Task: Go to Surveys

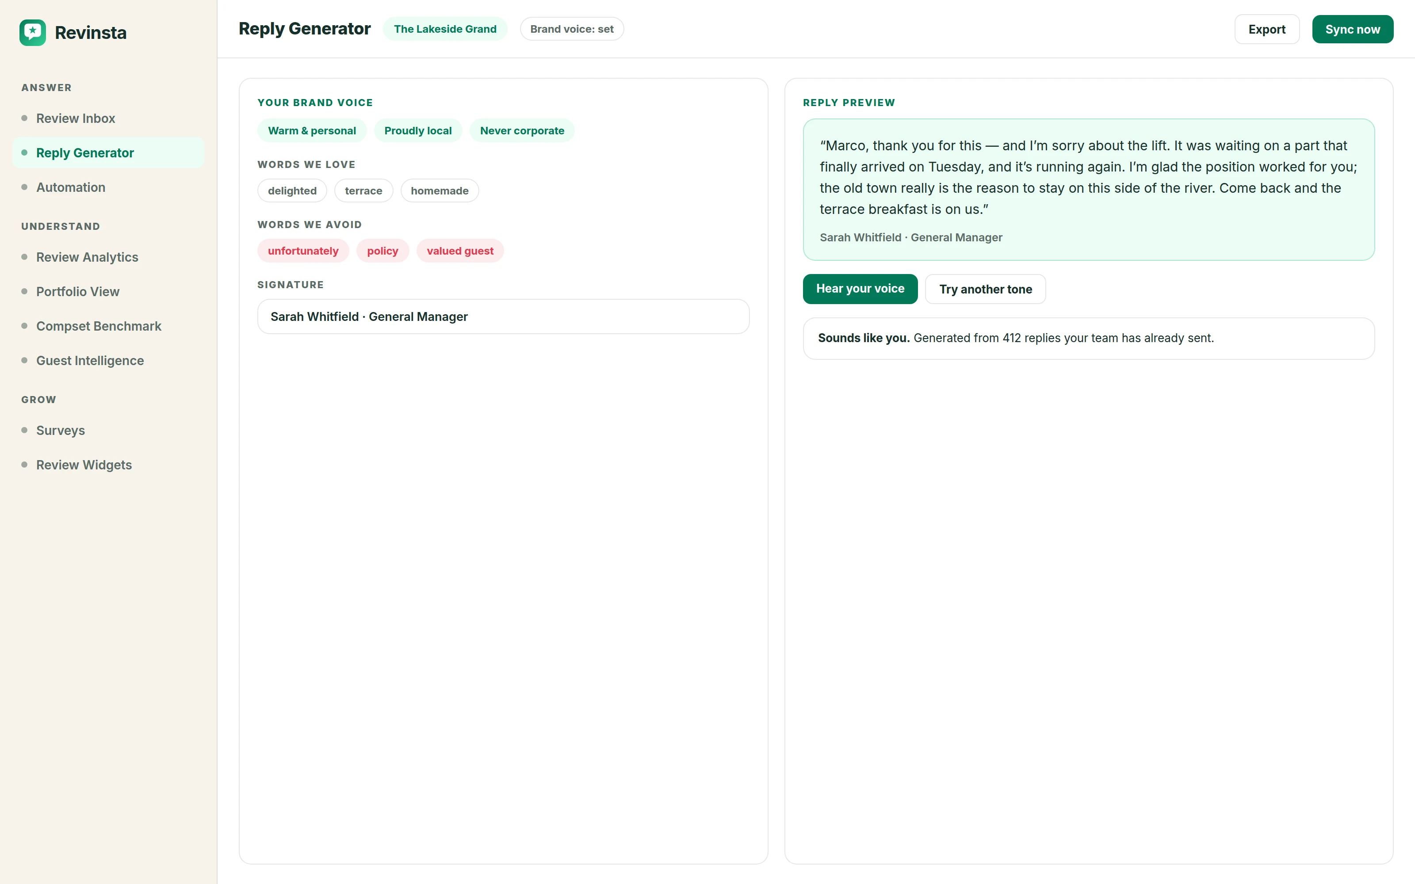Action: click(x=108, y=431)
